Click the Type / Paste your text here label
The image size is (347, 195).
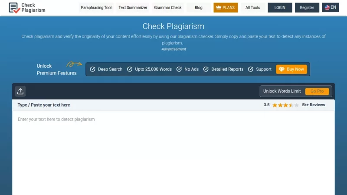44,105
